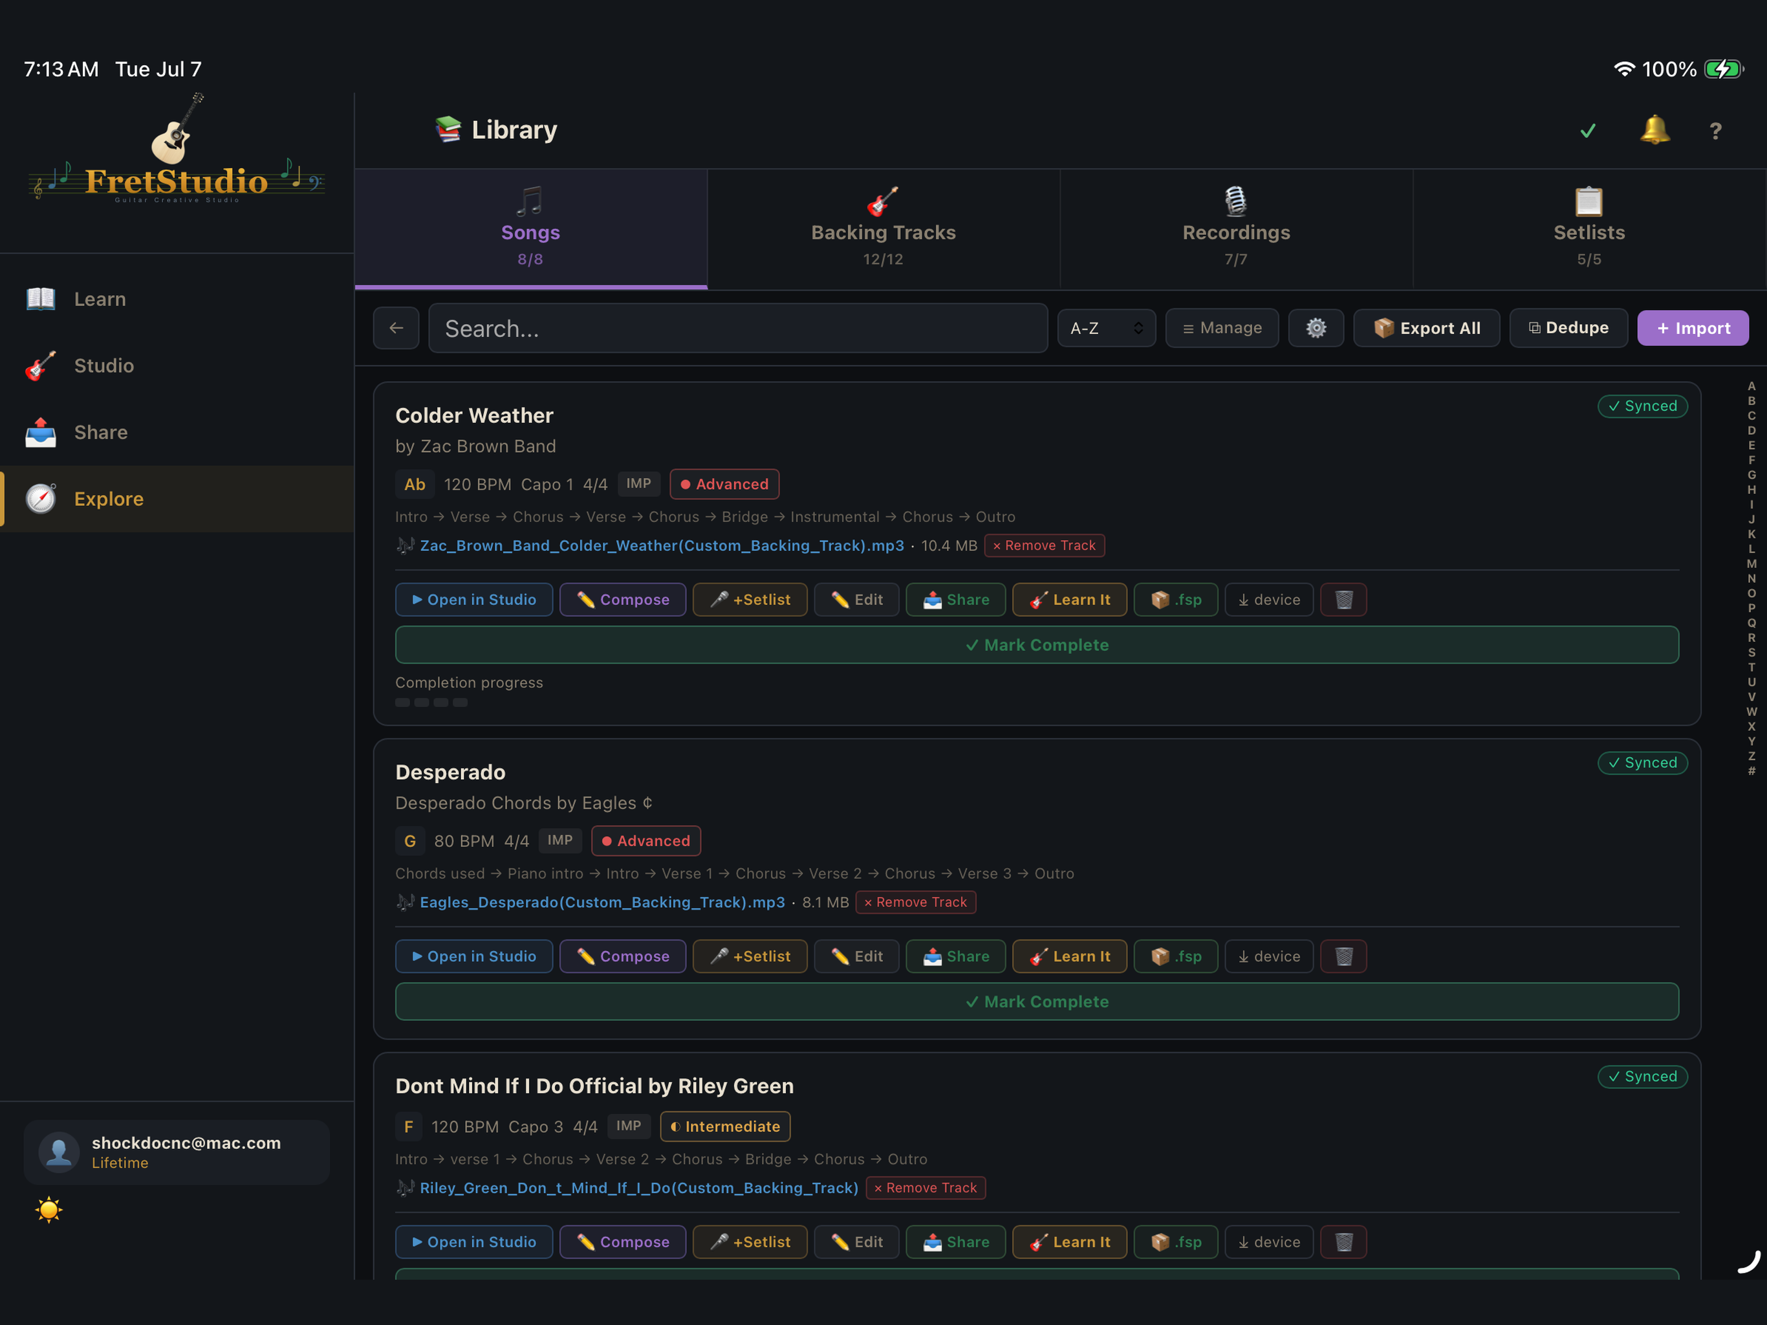Switch to the Recordings tab
Image resolution: width=1767 pixels, height=1325 pixels.
click(1237, 230)
